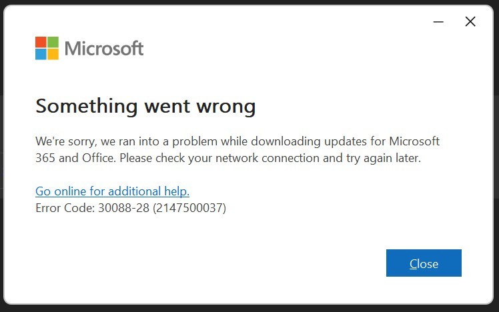Click the underlined C in Close button
499x312 pixels.
[413, 263]
